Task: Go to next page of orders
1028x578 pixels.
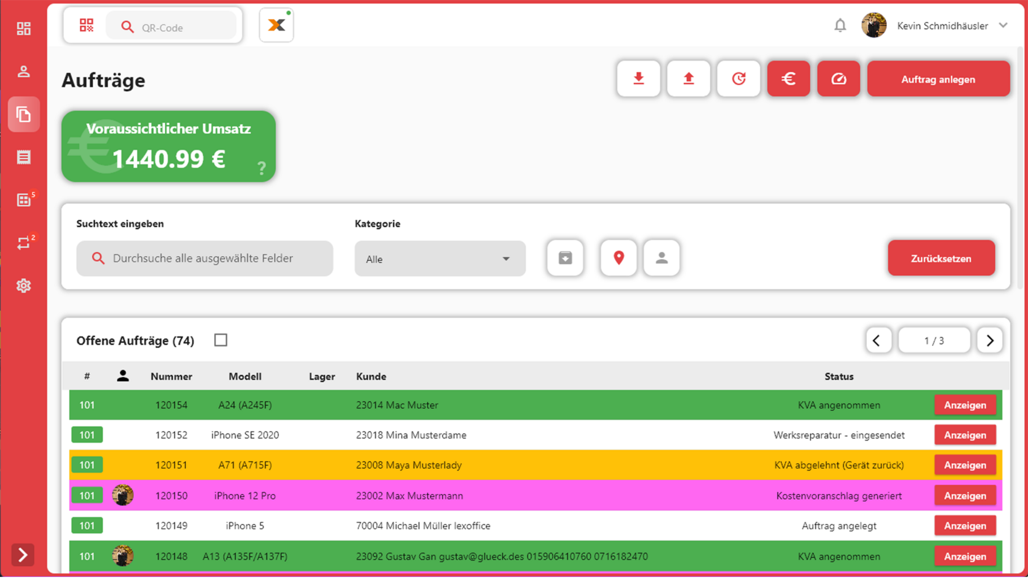Action: 989,340
